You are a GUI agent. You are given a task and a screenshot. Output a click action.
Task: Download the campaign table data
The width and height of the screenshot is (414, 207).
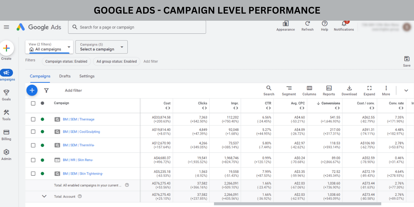point(349,90)
